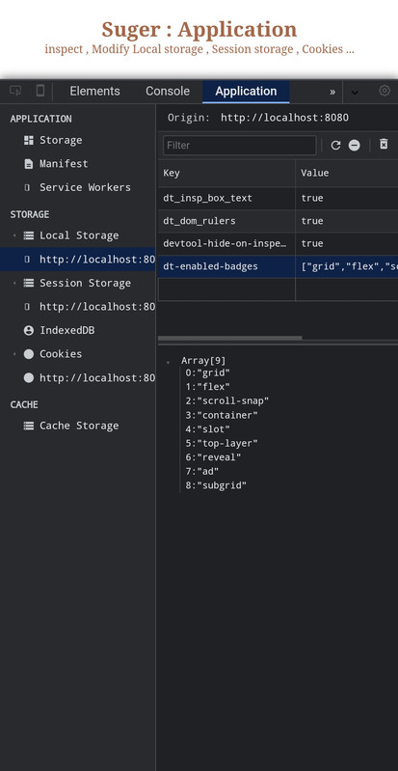Select localhost under Session Storage
The height and width of the screenshot is (771, 398).
[78, 307]
